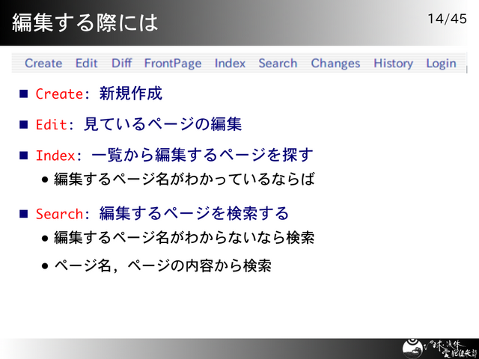The width and height of the screenshot is (479, 359).
Task: Click sub-bullet 編集するページ名がわかっているならば
Action: (x=183, y=179)
